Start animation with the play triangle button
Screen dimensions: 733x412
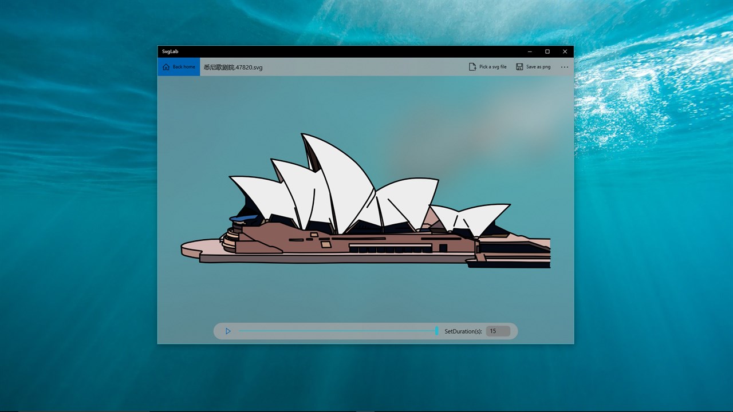(x=228, y=331)
